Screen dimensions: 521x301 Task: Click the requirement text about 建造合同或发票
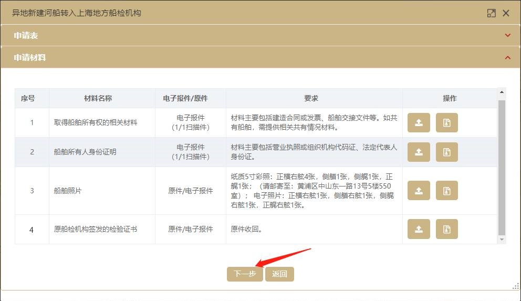[314, 122]
